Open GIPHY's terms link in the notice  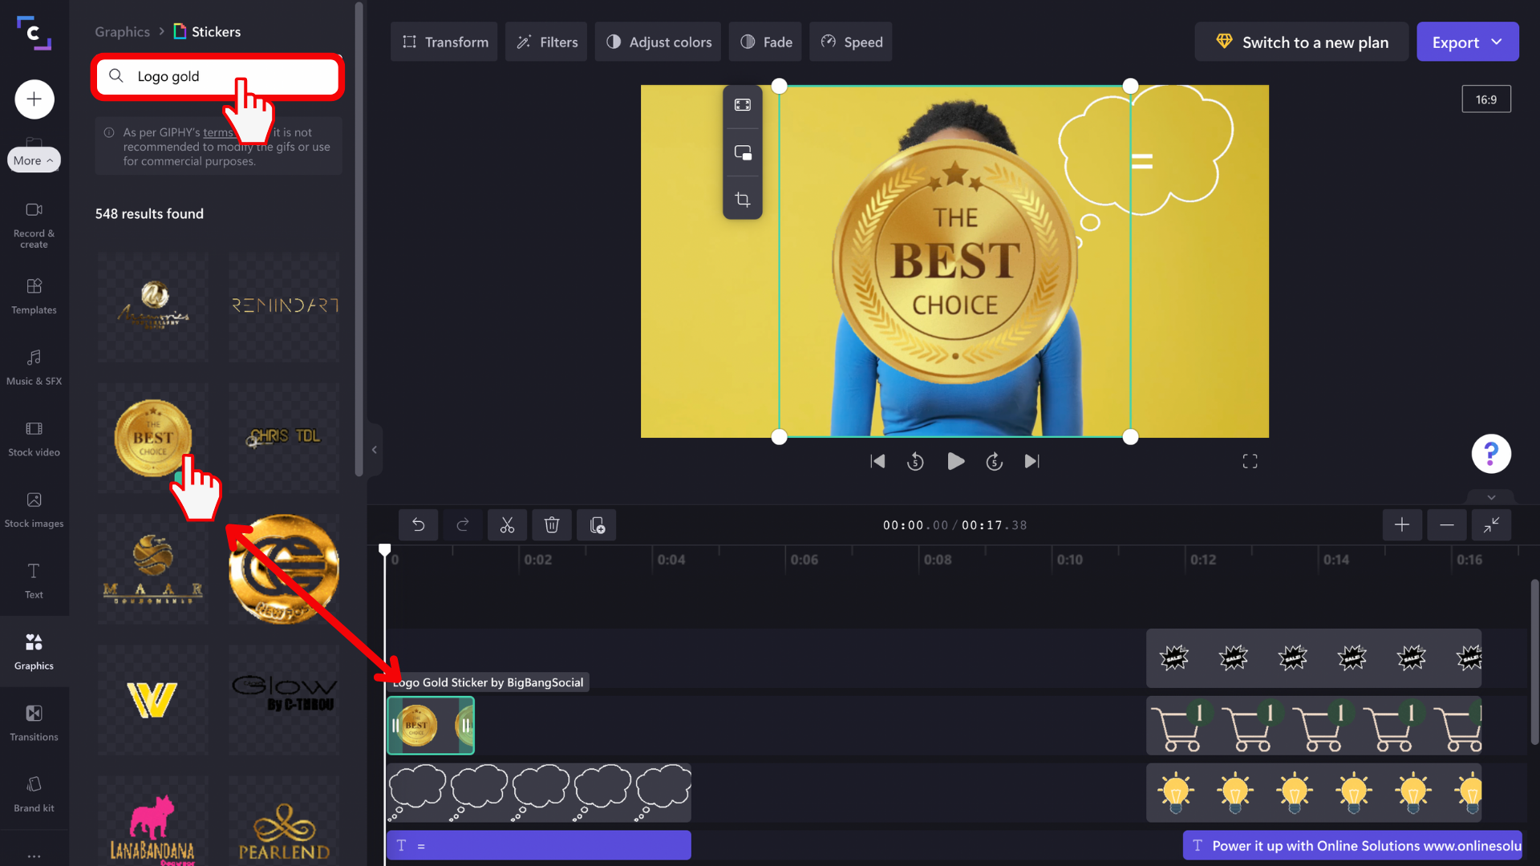click(x=217, y=132)
